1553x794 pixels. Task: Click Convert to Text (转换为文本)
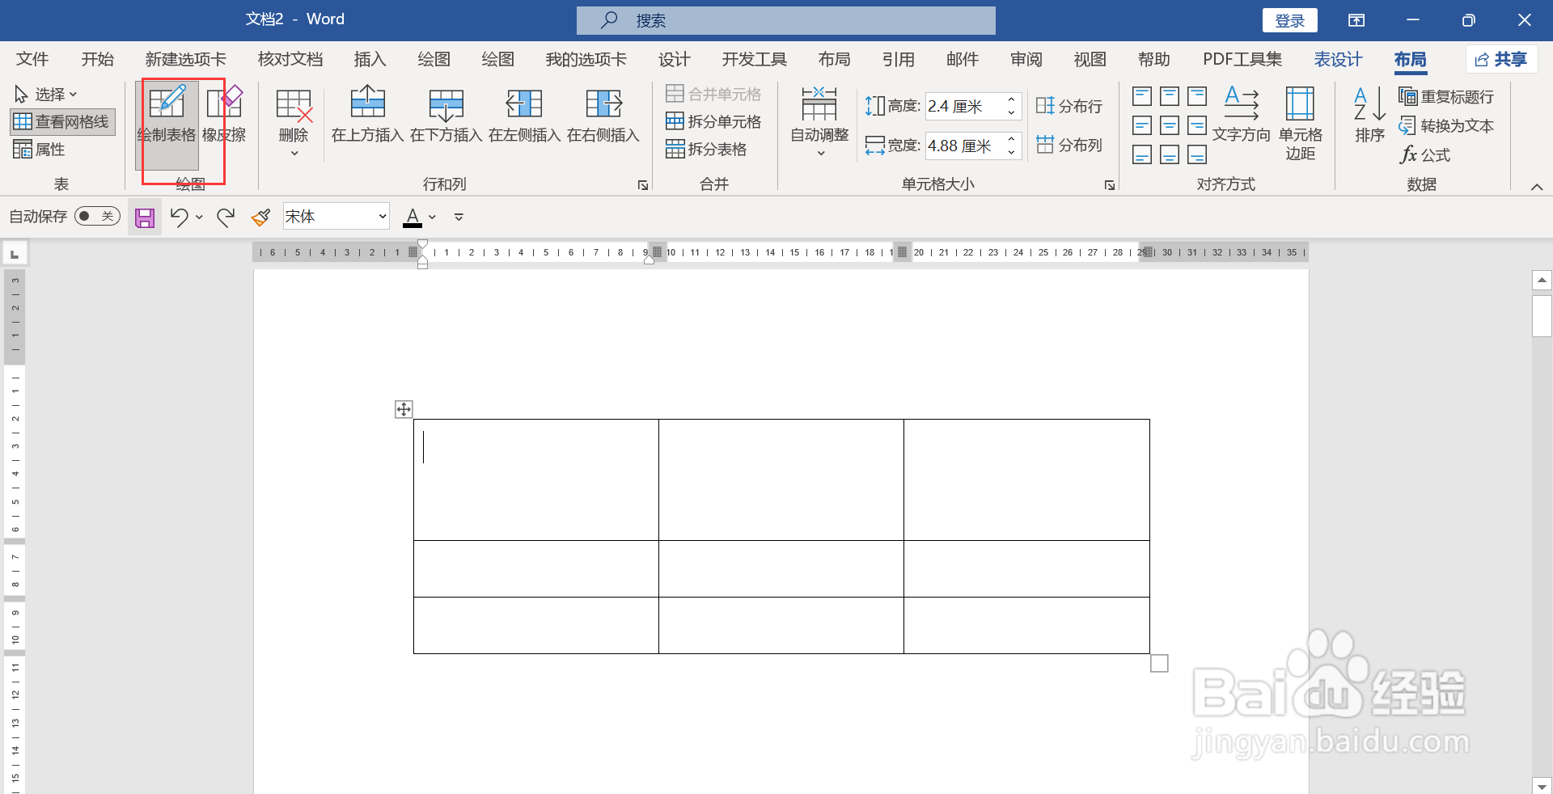click(1446, 125)
